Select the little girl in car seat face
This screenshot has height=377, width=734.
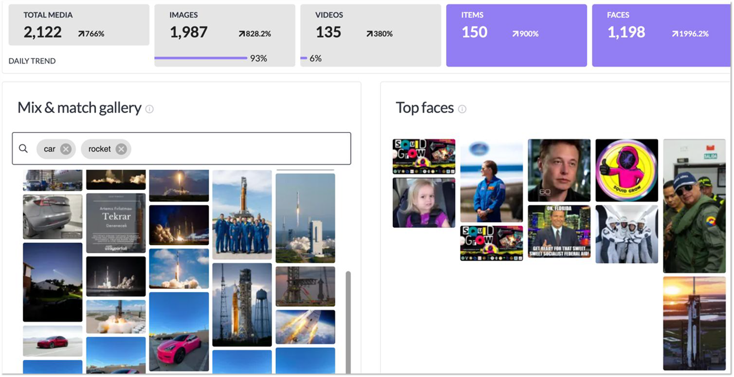pyautogui.click(x=424, y=202)
